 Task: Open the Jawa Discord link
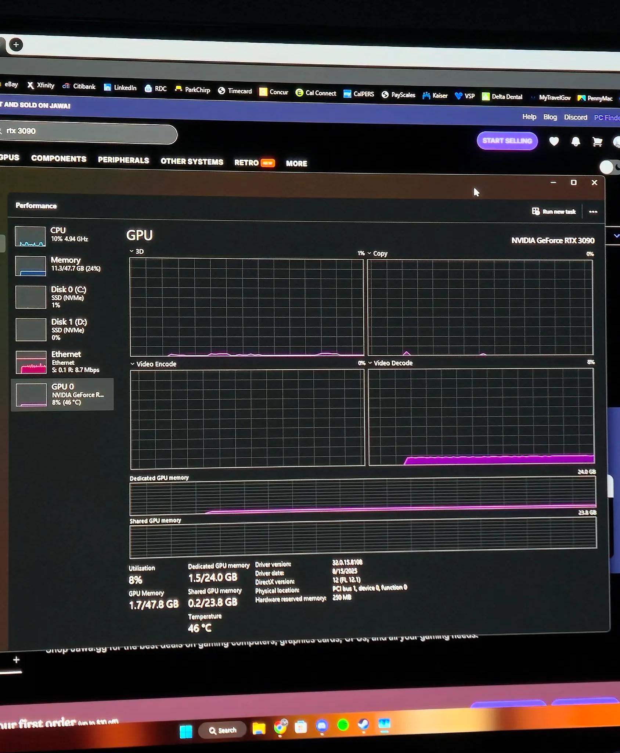pyautogui.click(x=576, y=117)
